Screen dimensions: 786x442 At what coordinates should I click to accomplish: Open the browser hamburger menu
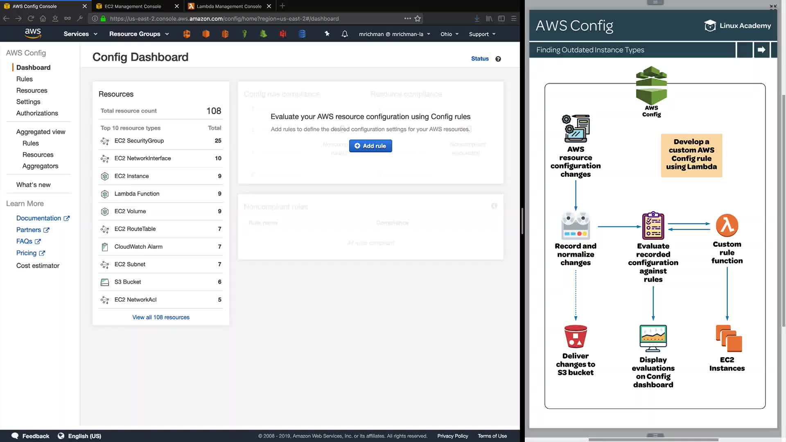point(514,18)
